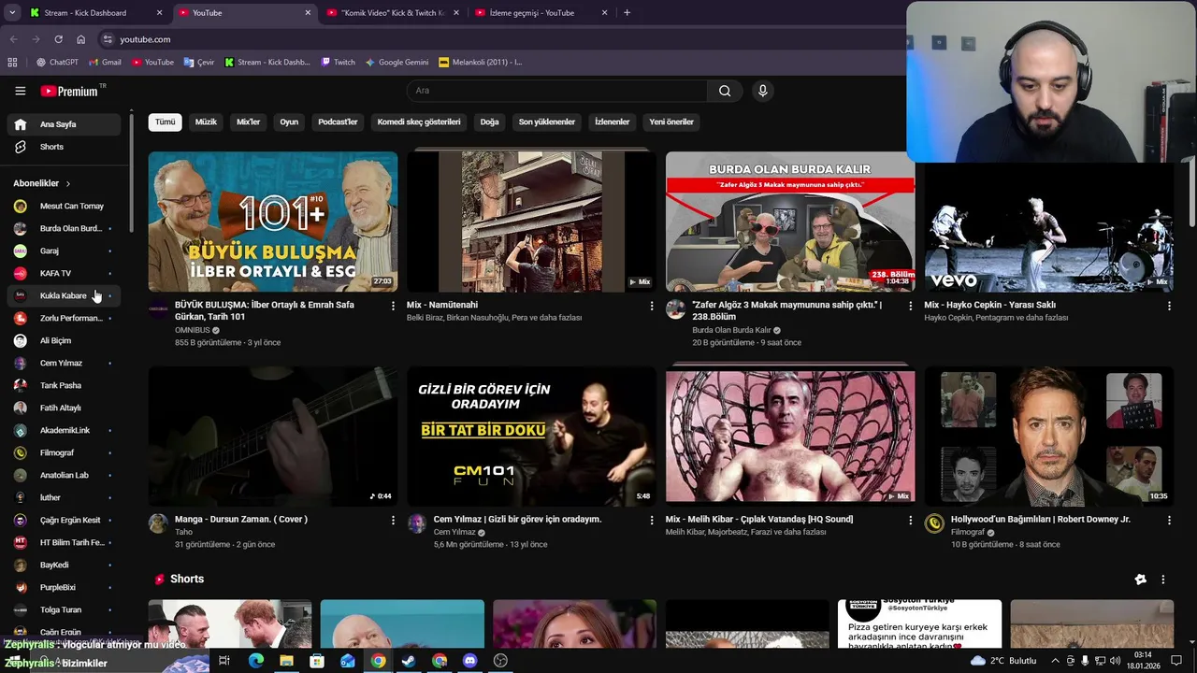
Task: Open options for Mix - Melih Kibar
Action: pyautogui.click(x=911, y=520)
